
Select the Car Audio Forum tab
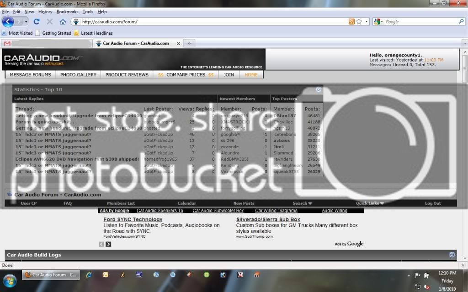click(x=138, y=43)
